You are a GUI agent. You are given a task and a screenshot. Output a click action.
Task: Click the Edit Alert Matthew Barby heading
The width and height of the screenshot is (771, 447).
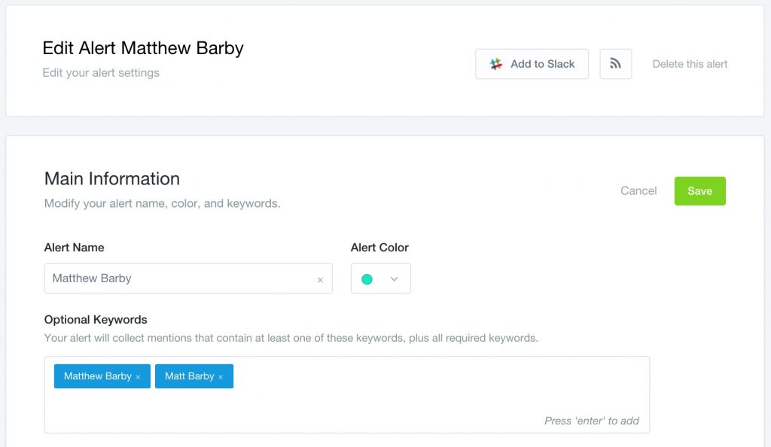(x=143, y=49)
